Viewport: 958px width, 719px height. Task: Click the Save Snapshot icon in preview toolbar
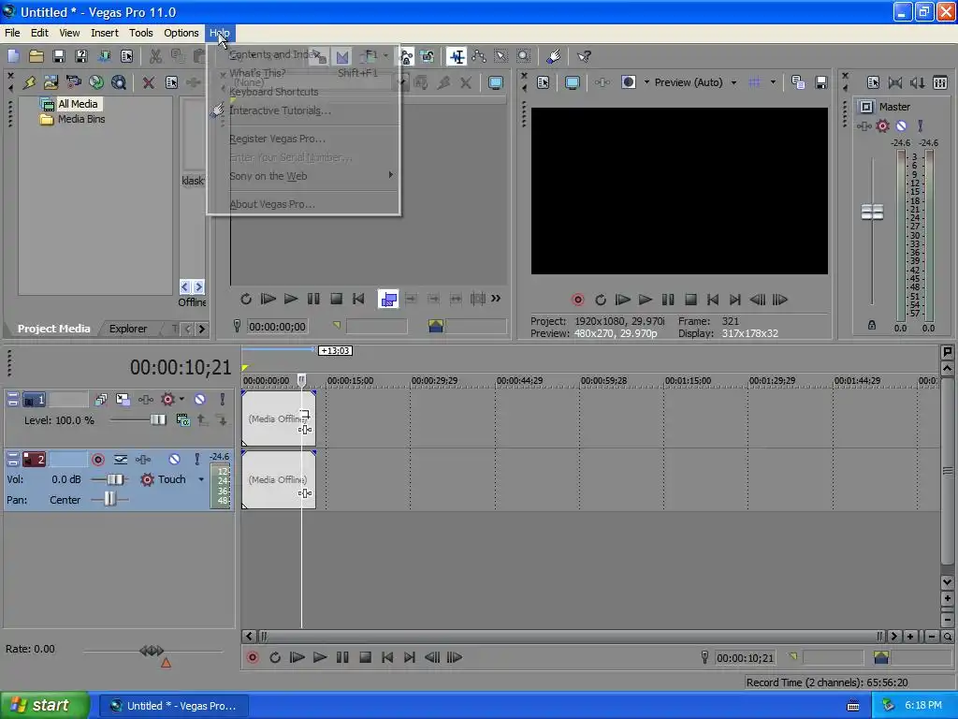tap(820, 82)
